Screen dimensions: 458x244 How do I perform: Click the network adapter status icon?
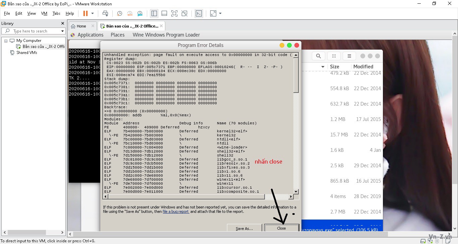click(x=431, y=241)
